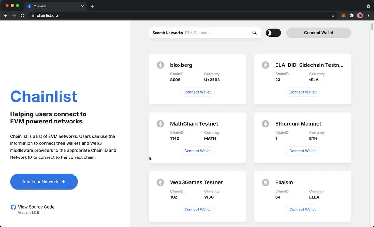Viewport: 374px width, 227px height.
Task: Click the Version 1.0.6 text
Action: pyautogui.click(x=28, y=213)
